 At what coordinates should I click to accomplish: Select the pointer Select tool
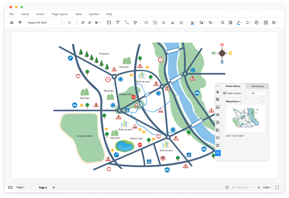135,22
